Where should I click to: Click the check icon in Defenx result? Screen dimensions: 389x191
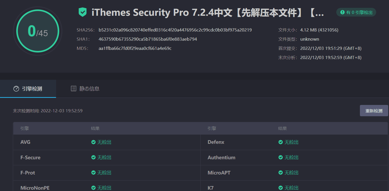coord(280,142)
